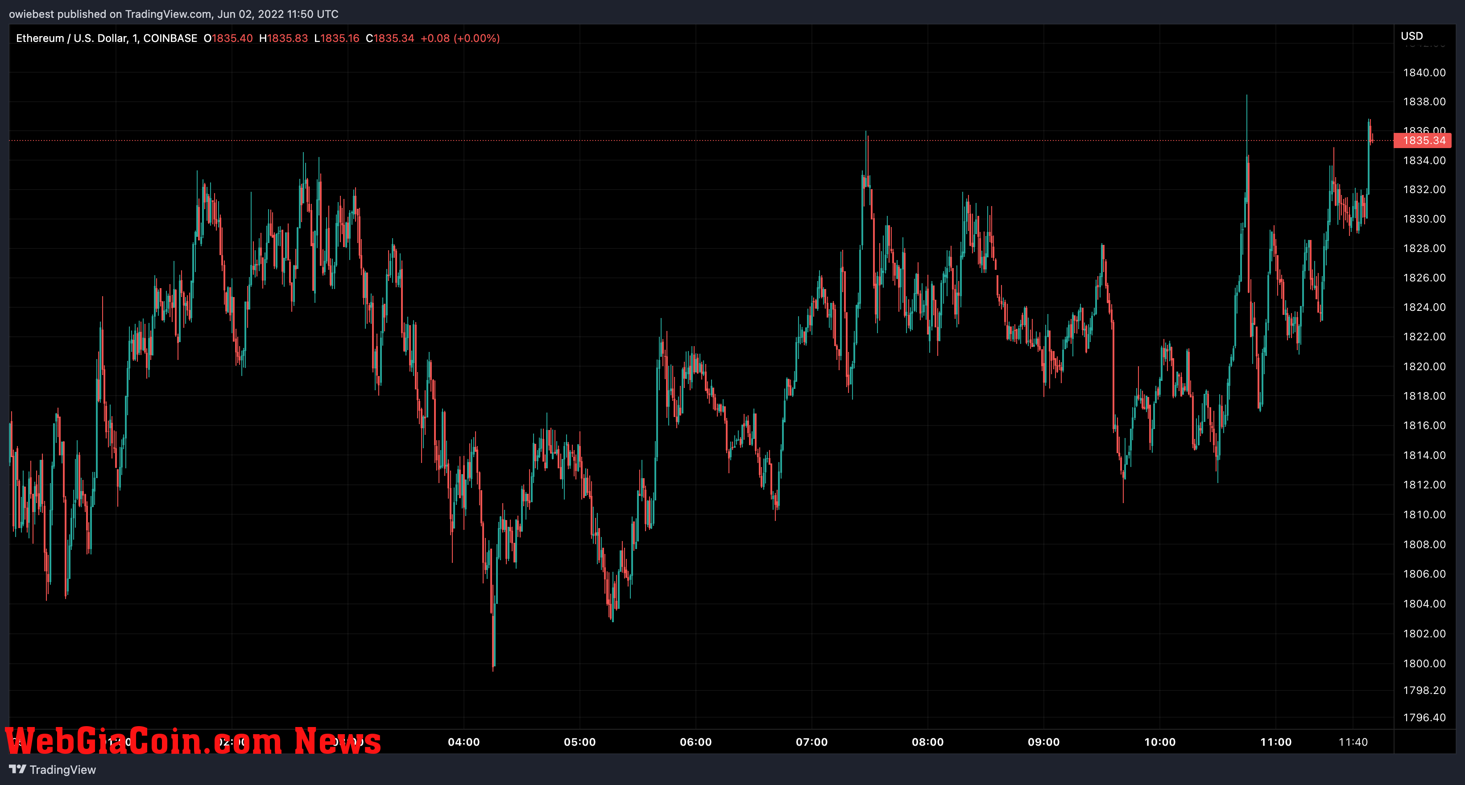This screenshot has height=785, width=1465.
Task: Click the 05:00 time axis label
Action: coord(579,742)
